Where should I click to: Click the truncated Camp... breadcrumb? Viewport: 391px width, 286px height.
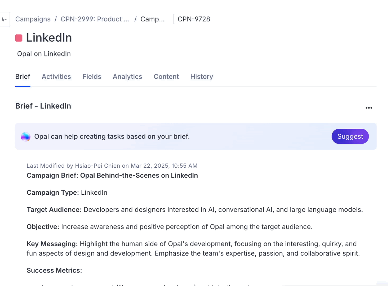coord(152,19)
